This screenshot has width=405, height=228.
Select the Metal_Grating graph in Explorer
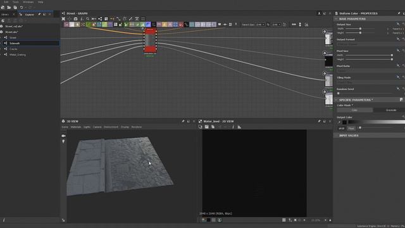18,55
